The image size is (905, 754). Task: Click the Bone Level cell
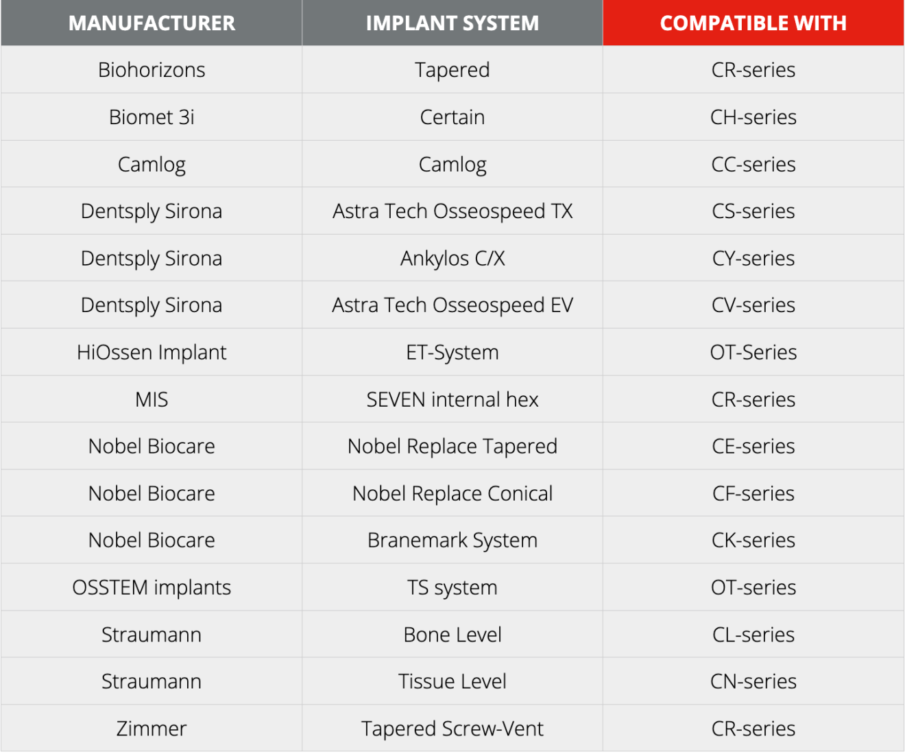[x=452, y=635]
